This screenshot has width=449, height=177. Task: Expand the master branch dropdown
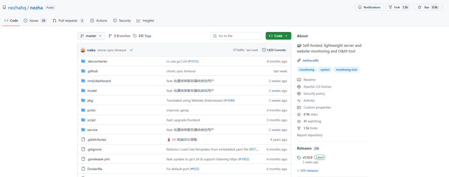pyautogui.click(x=91, y=36)
